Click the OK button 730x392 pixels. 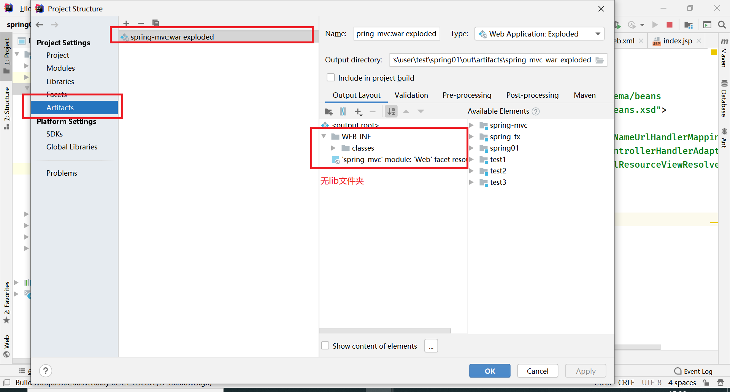490,371
